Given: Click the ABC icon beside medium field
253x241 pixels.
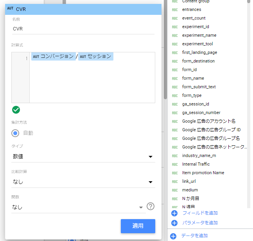Looking at the screenshot, I should click(175, 190).
